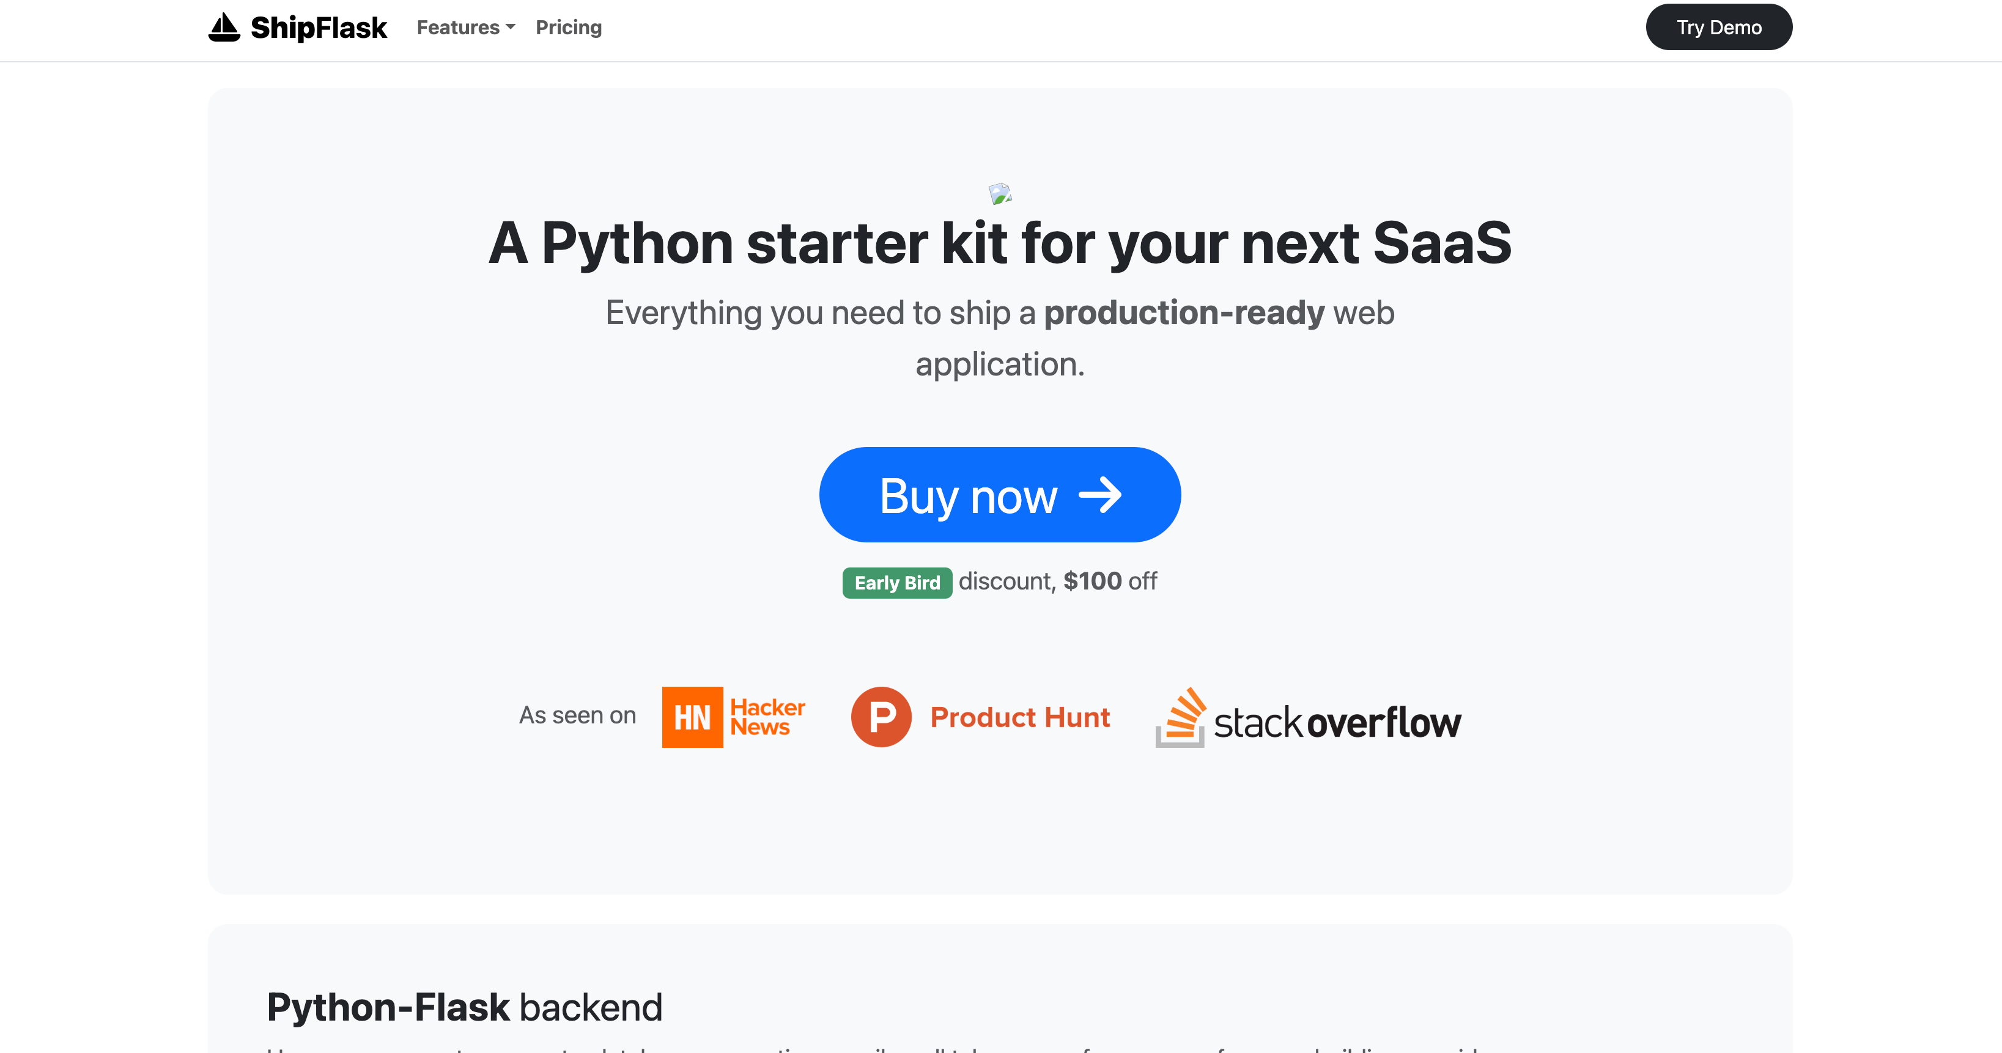The width and height of the screenshot is (2002, 1053).
Task: Click the Buy now text
Action: point(967,496)
